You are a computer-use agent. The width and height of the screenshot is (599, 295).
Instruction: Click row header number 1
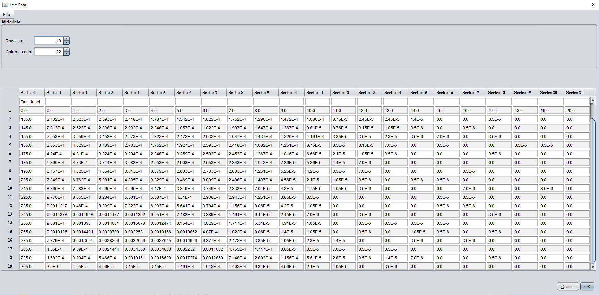pyautogui.click(x=10, y=111)
